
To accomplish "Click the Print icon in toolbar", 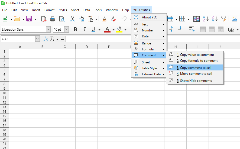I will tap(53, 19).
